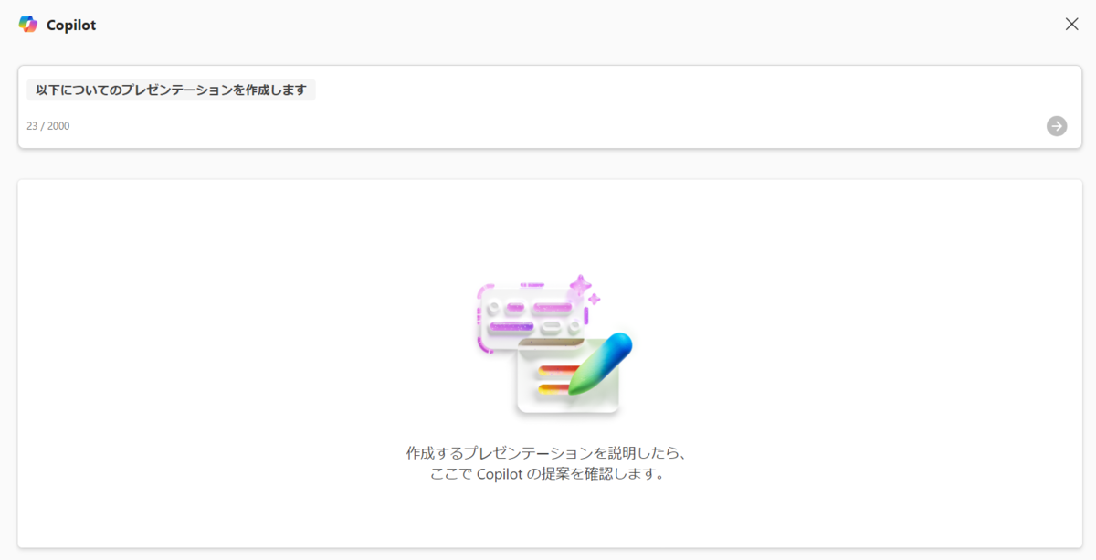Click the prompt chip '以下についてのプレゼンテーションを作成します'
The height and width of the screenshot is (560, 1096).
click(171, 90)
